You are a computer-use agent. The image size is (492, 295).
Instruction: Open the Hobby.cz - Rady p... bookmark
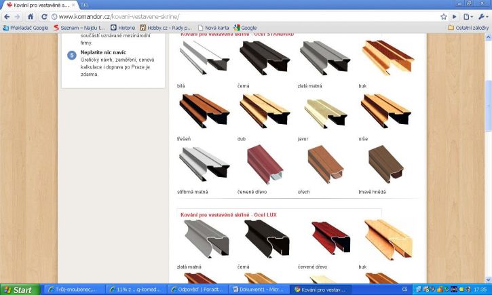[166, 28]
